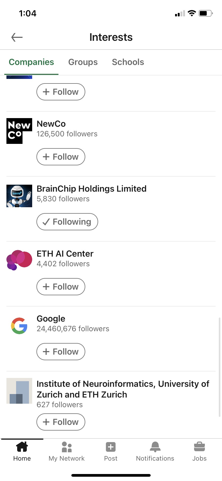Viewport: 222px width, 481px height.
Task: Tap the Google logo
Action: 19,326
